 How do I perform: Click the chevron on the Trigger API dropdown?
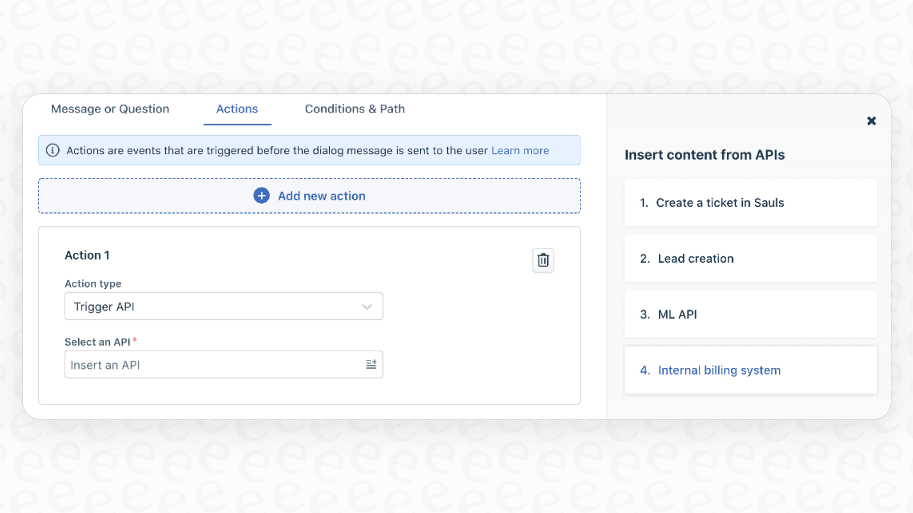click(367, 306)
